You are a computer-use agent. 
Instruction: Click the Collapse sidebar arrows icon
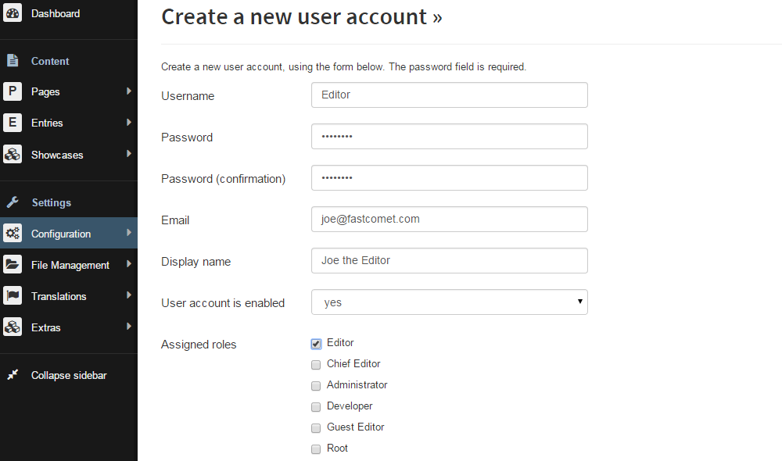tap(13, 375)
